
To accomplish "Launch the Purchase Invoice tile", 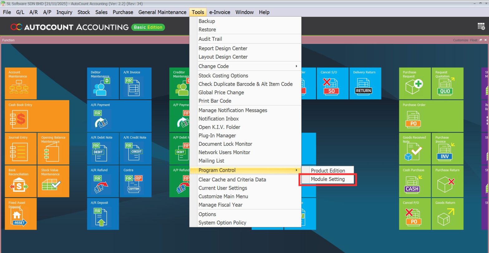I will pos(448,148).
